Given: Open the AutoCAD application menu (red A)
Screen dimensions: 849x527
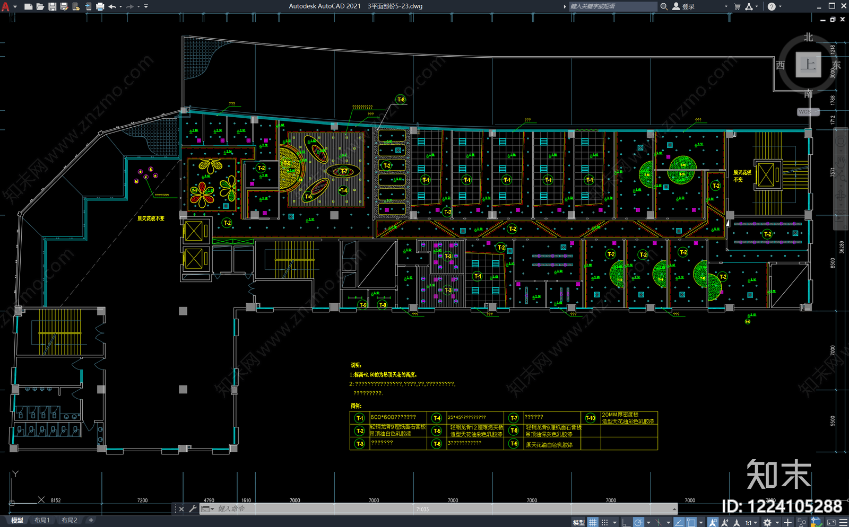Looking at the screenshot, I should pyautogui.click(x=5, y=6).
